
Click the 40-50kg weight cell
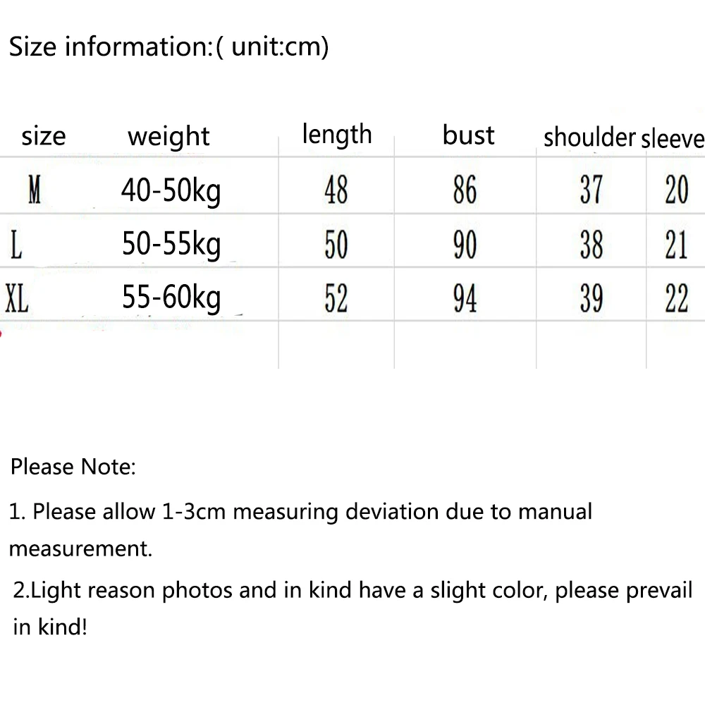point(171,191)
